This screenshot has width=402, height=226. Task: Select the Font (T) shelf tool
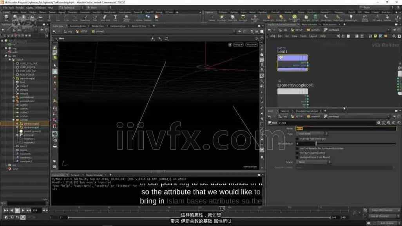(x=115, y=18)
